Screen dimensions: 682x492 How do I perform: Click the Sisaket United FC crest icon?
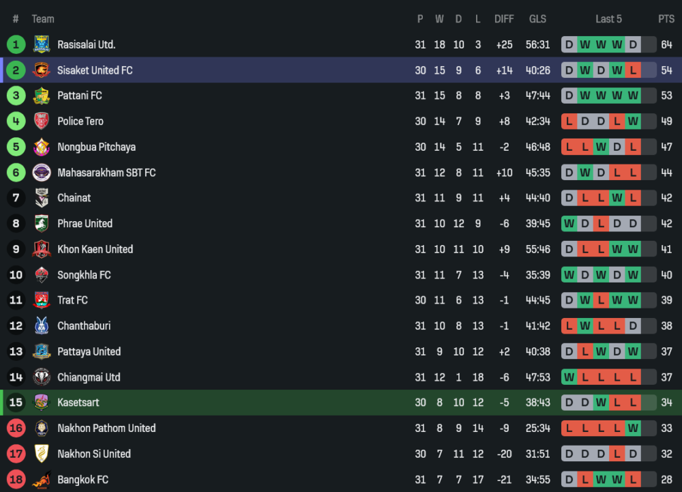pyautogui.click(x=42, y=70)
